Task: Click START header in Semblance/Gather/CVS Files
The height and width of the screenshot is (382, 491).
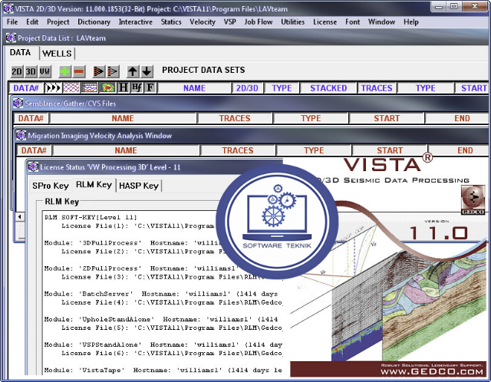Action: (x=387, y=118)
